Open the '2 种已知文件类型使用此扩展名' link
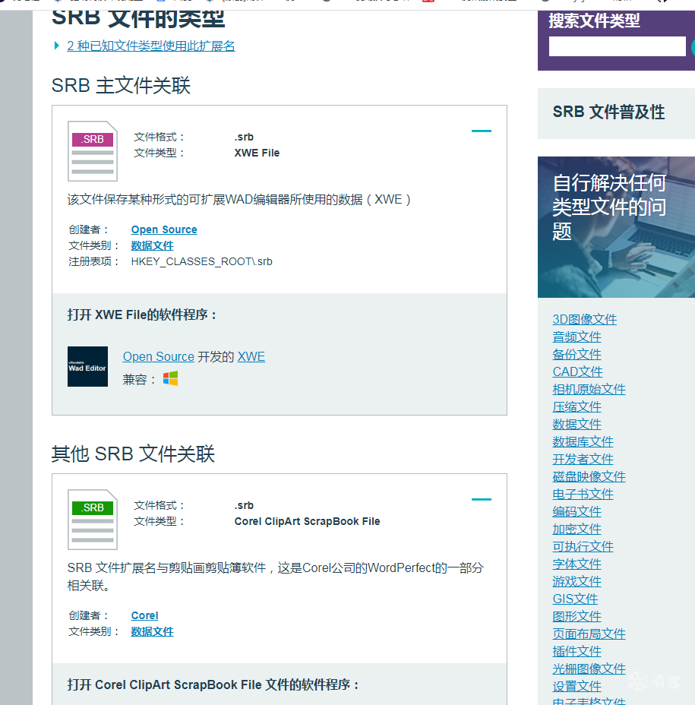This screenshot has height=705, width=695. pyautogui.click(x=151, y=46)
